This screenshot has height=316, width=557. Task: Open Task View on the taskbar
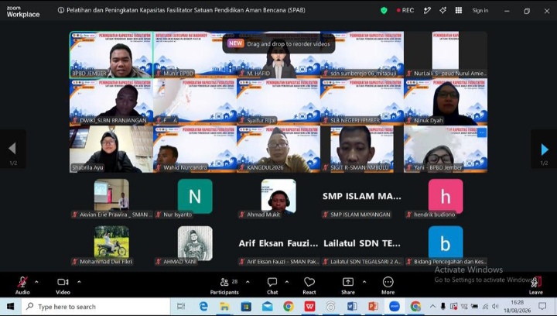point(181,307)
